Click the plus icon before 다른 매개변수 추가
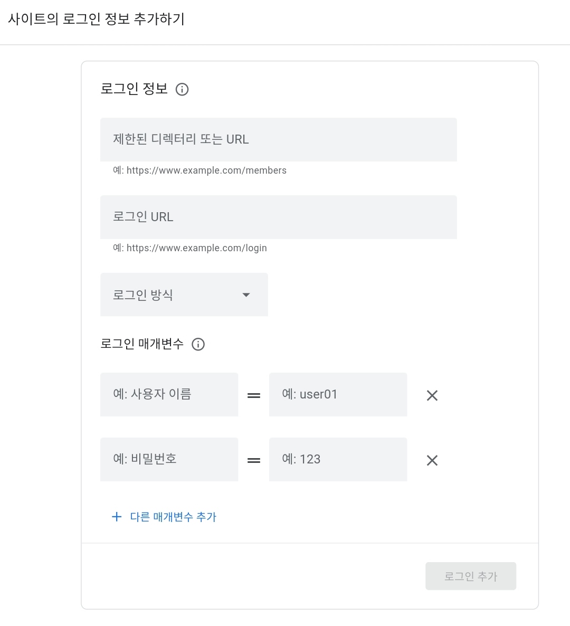The height and width of the screenshot is (626, 570). click(117, 517)
